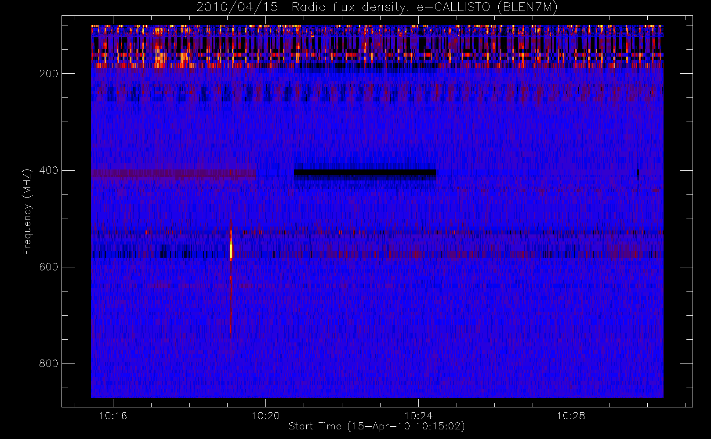Click the 10:28 time tick label
The width and height of the screenshot is (711, 439).
(x=571, y=415)
